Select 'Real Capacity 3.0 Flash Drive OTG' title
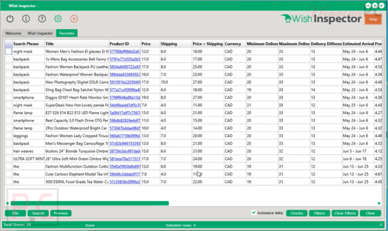The width and height of the screenshot is (388, 231). [x=77, y=120]
